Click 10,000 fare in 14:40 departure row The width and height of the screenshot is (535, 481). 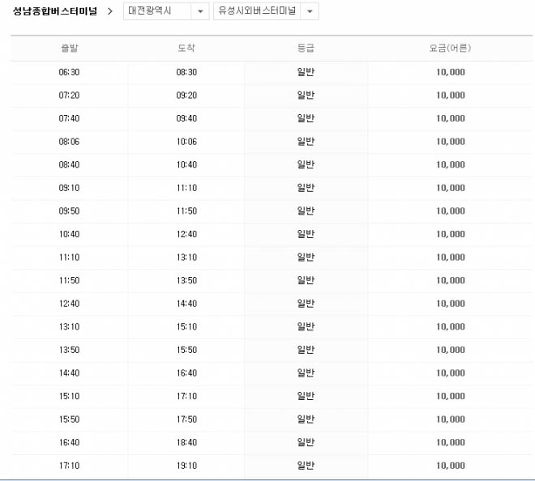click(x=451, y=373)
